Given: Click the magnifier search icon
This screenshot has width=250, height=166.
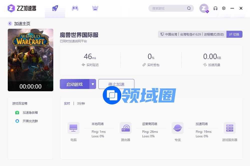Looking at the screenshot, I should pyautogui.click(x=189, y=8).
